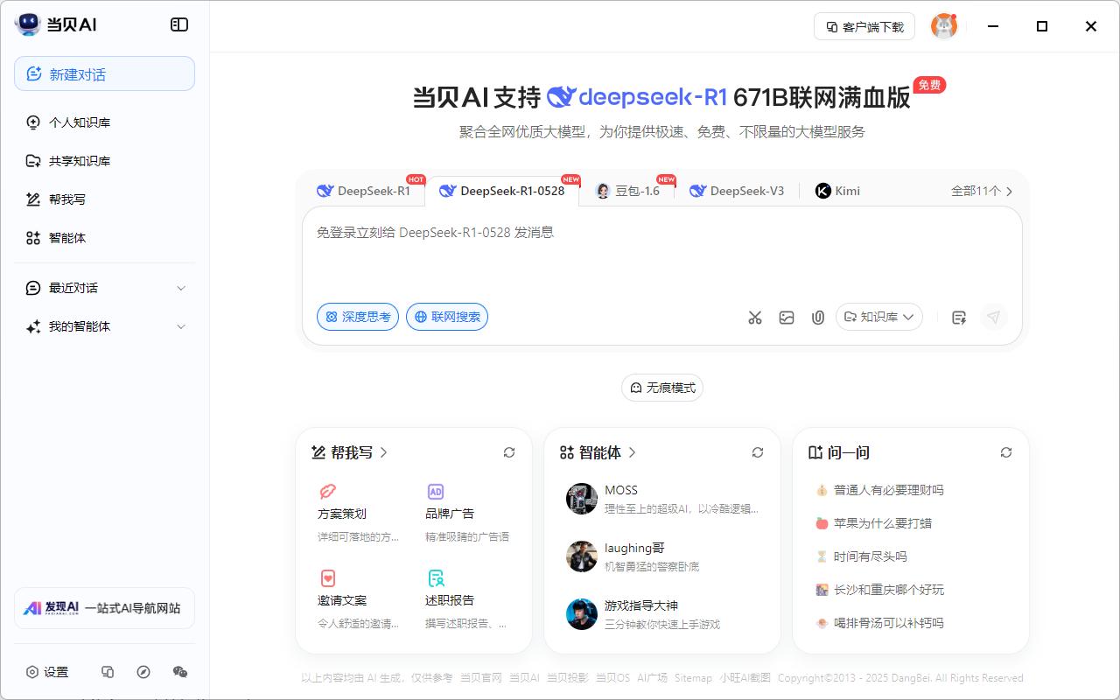Refresh the 智能体 card

click(x=758, y=452)
